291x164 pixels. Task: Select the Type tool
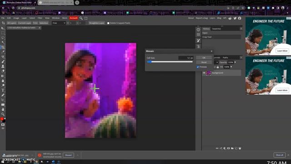[x=3, y=90]
